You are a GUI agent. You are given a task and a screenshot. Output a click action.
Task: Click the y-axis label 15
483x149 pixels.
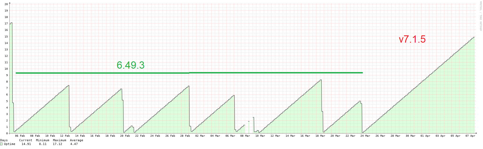click(6, 36)
